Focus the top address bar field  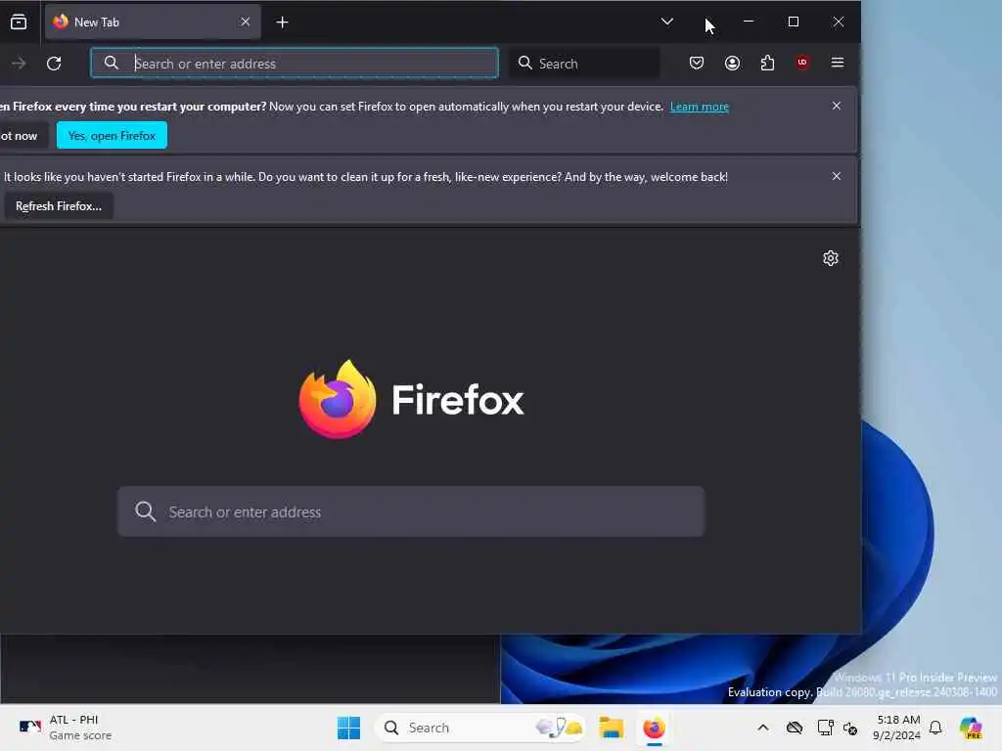pyautogui.click(x=295, y=64)
